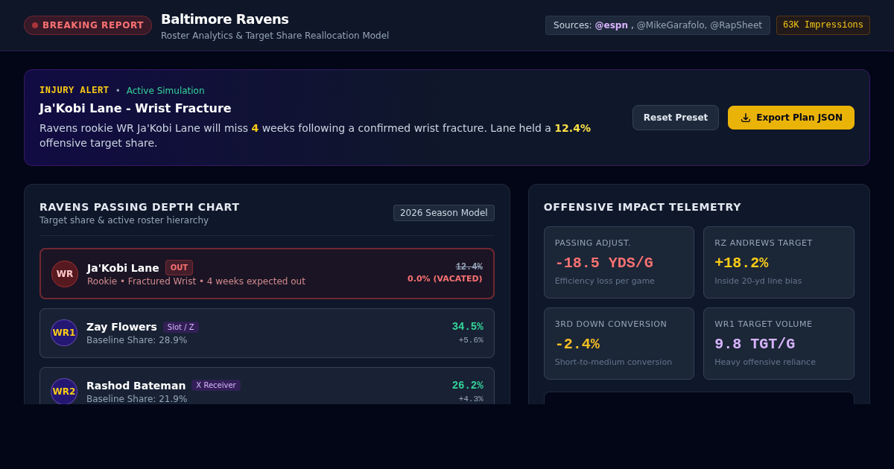Click the struck-through 12.4% share value
Screen dimensions: 894x469
pos(469,267)
